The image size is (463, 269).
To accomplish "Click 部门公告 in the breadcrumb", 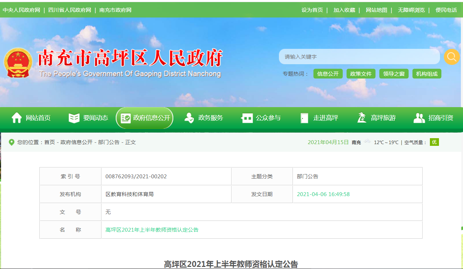I will click(x=109, y=142).
